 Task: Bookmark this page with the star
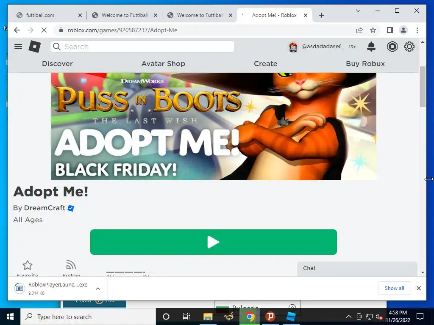(x=373, y=30)
